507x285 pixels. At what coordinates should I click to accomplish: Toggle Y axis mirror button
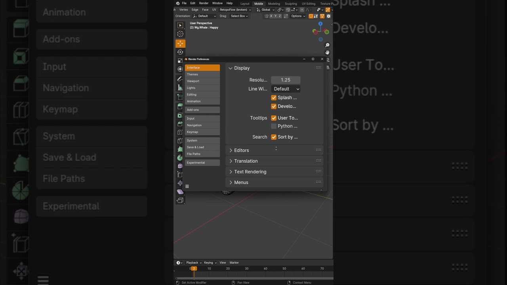pyautogui.click(x=276, y=16)
